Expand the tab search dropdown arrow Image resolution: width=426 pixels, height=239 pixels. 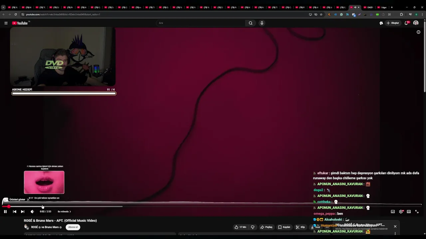[x=3, y=7]
